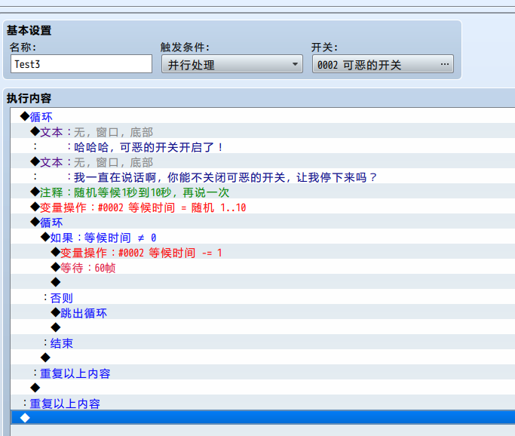Select the 注释 随机等候1秒到10秒 row

click(x=262, y=192)
